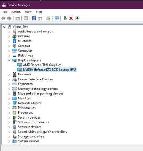Select the Storage controllers row
Screen dimensions: 143x151
tap(31, 136)
